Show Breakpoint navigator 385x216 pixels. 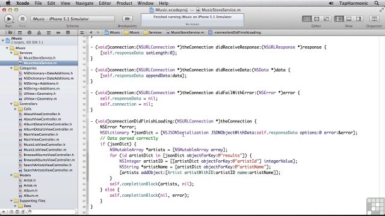(x=58, y=32)
